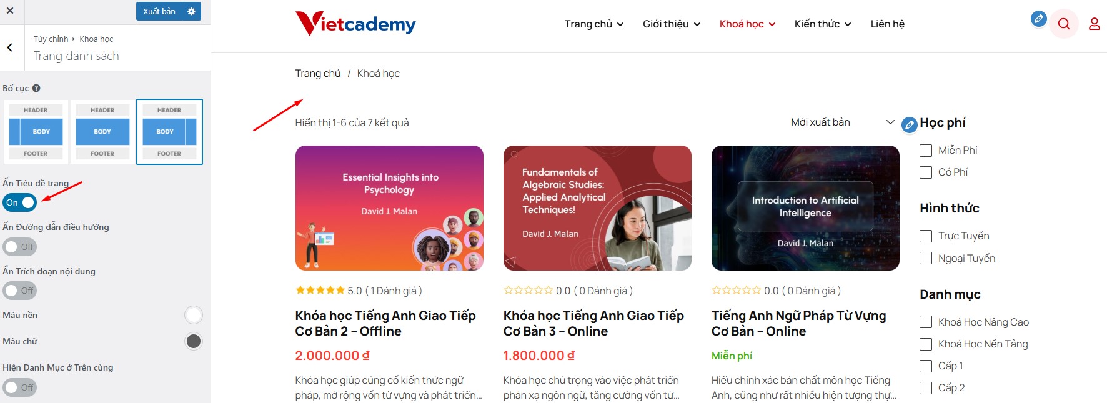Go back using the left arrow
This screenshot has width=1107, height=403.
point(10,47)
